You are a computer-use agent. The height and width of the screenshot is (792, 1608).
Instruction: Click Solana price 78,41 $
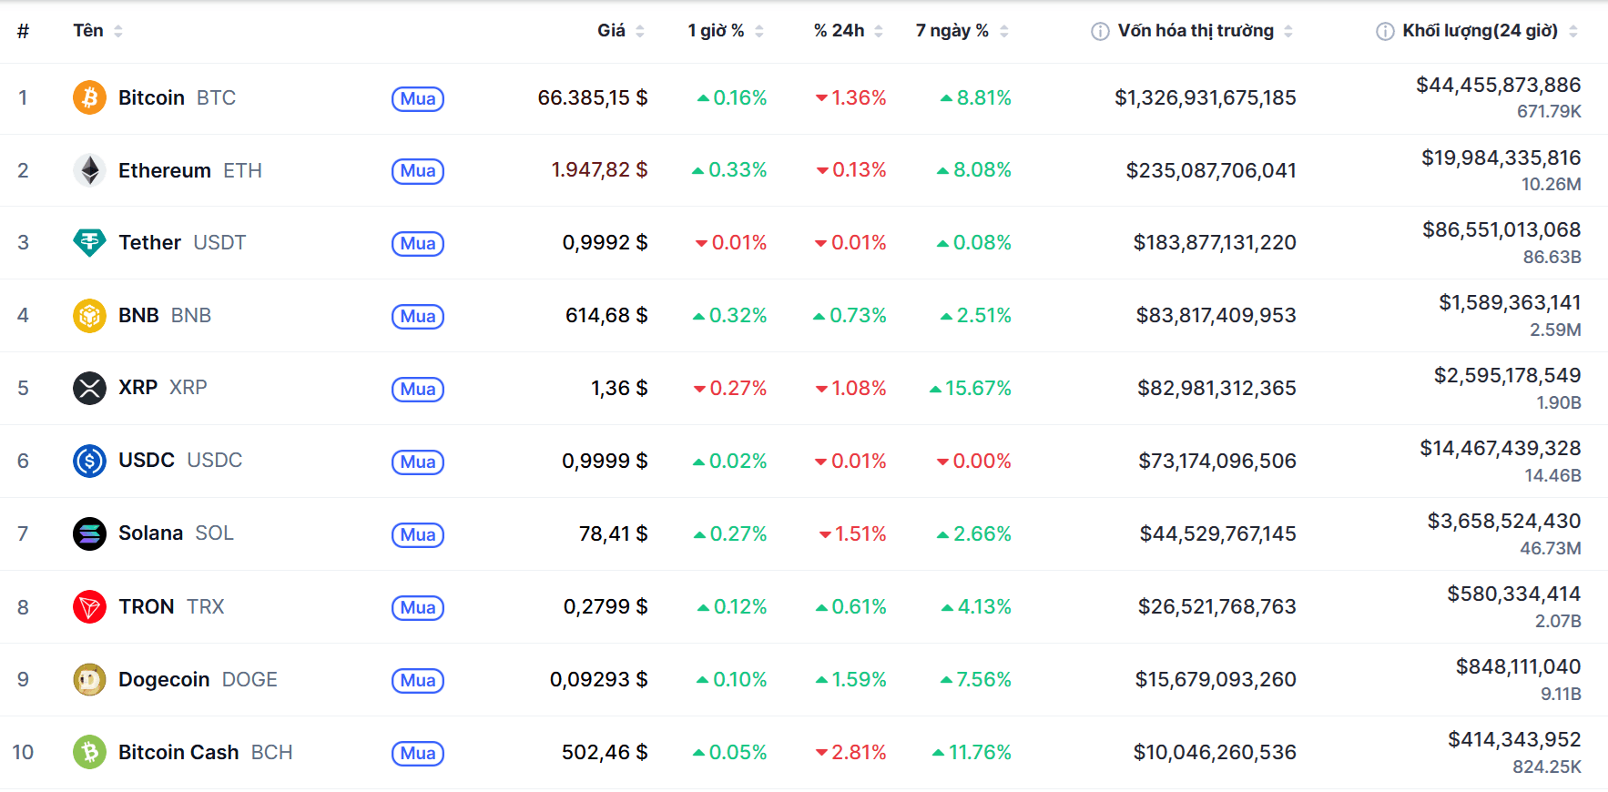pyautogui.click(x=614, y=533)
